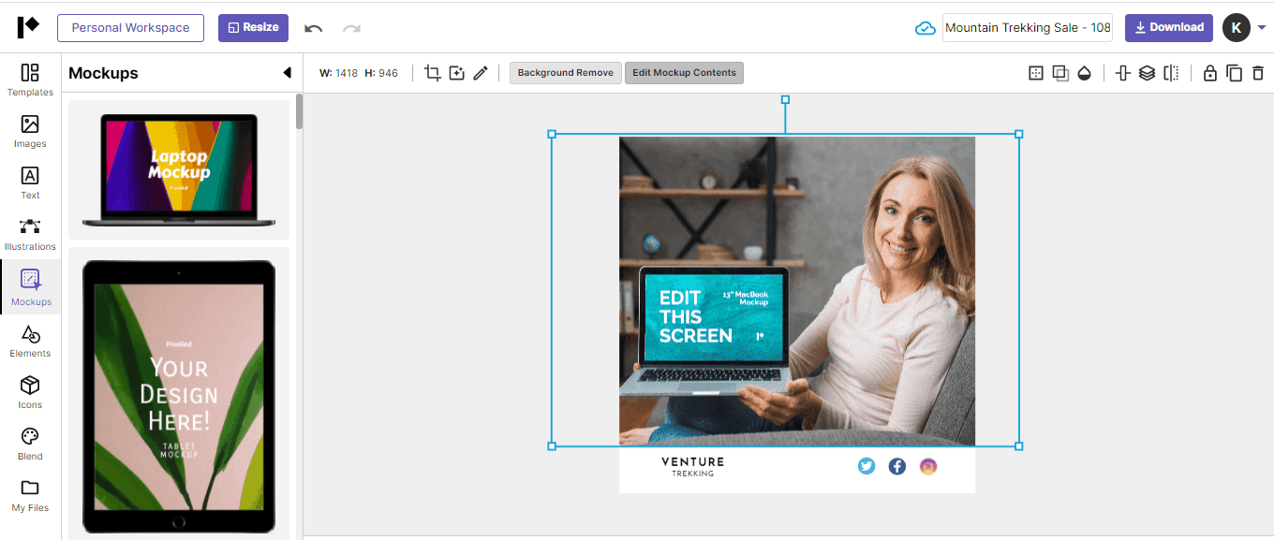
Task: Open the opacity droplet control
Action: pyautogui.click(x=1084, y=73)
